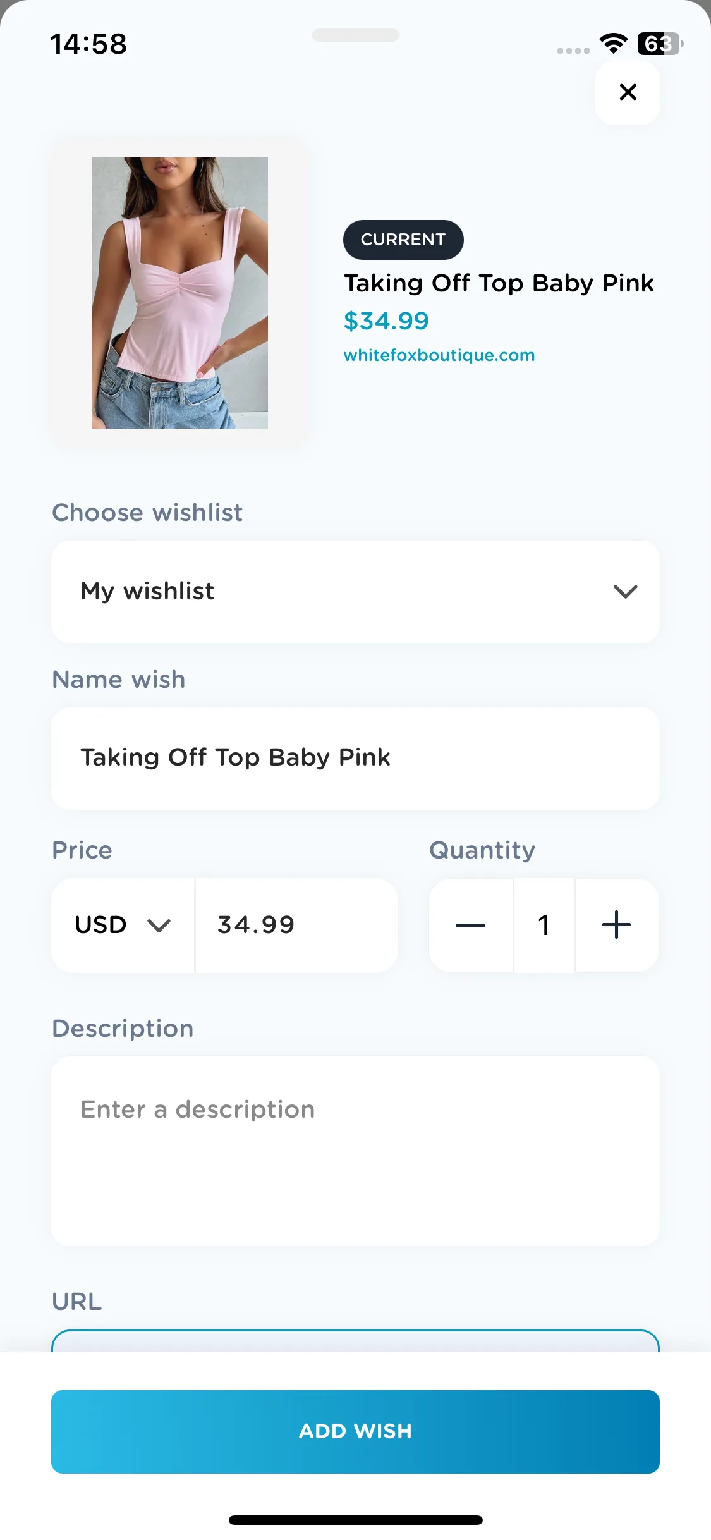Increase quantity with the plus icon

pyautogui.click(x=616, y=925)
